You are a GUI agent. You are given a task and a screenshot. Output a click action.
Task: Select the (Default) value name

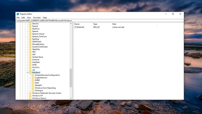click(x=80, y=27)
